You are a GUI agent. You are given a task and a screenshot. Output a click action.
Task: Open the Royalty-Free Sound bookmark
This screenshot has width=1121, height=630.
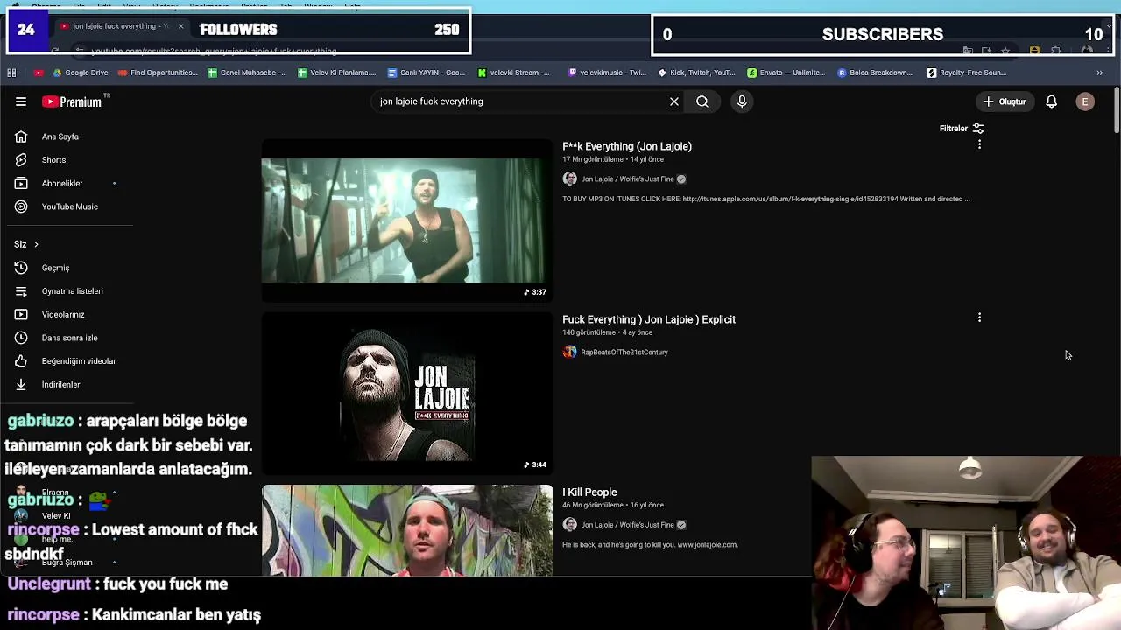click(966, 73)
